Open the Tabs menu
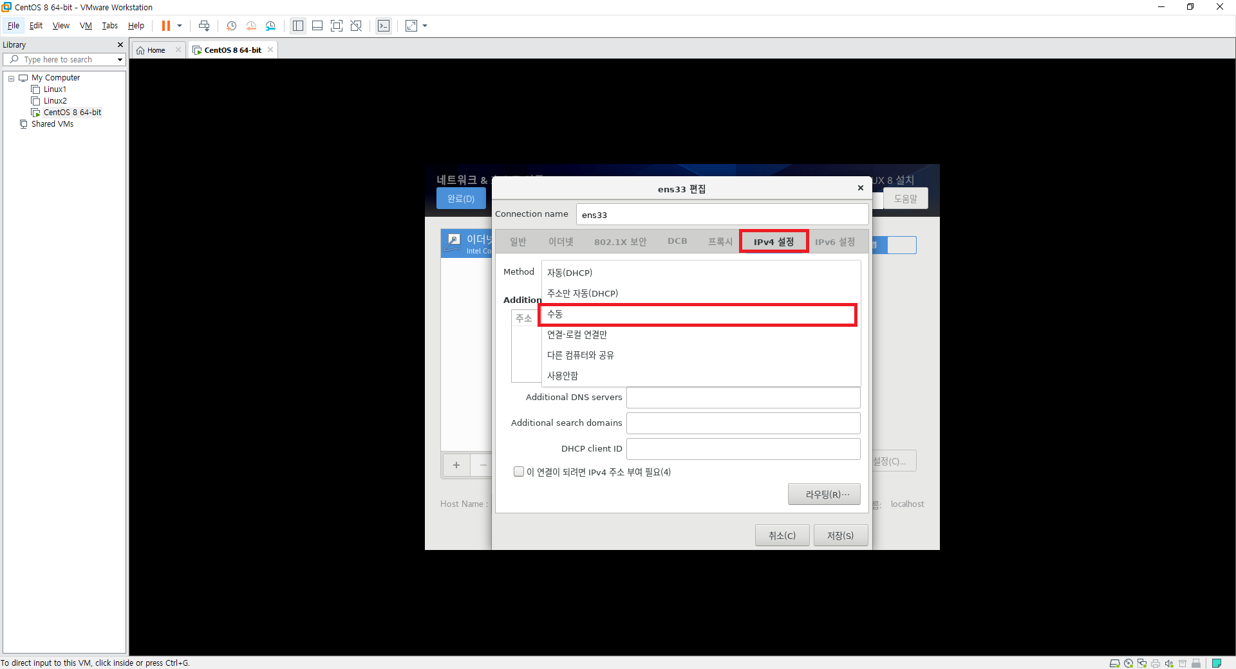1236x669 pixels. 110,26
